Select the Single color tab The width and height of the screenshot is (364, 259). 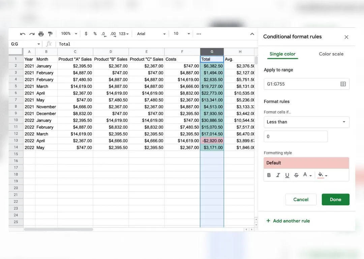[282, 54]
